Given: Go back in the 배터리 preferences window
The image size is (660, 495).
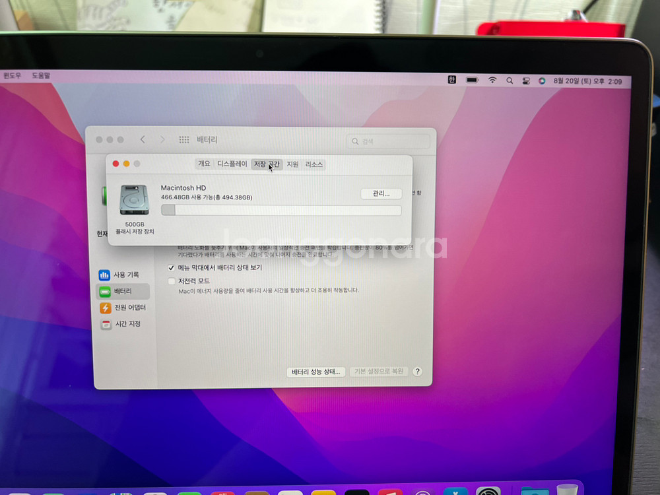Looking at the screenshot, I should point(143,139).
